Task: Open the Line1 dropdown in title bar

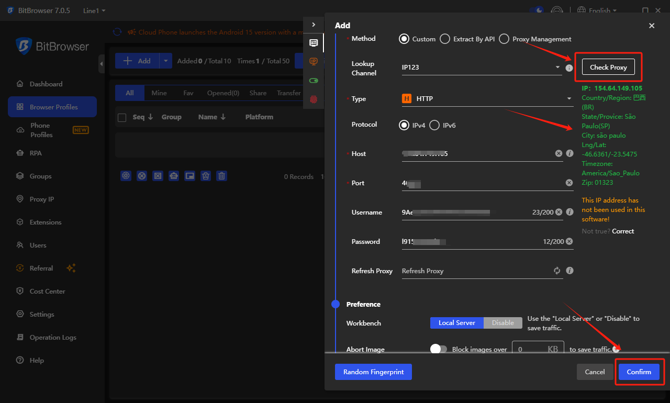Action: (94, 10)
